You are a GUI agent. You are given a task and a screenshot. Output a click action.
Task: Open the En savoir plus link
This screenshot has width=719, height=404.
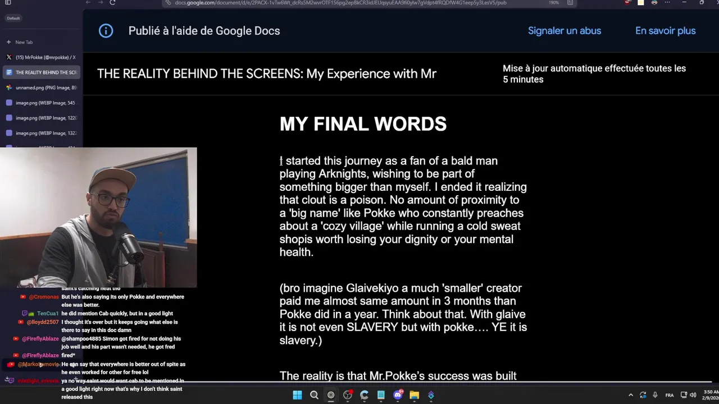(665, 31)
